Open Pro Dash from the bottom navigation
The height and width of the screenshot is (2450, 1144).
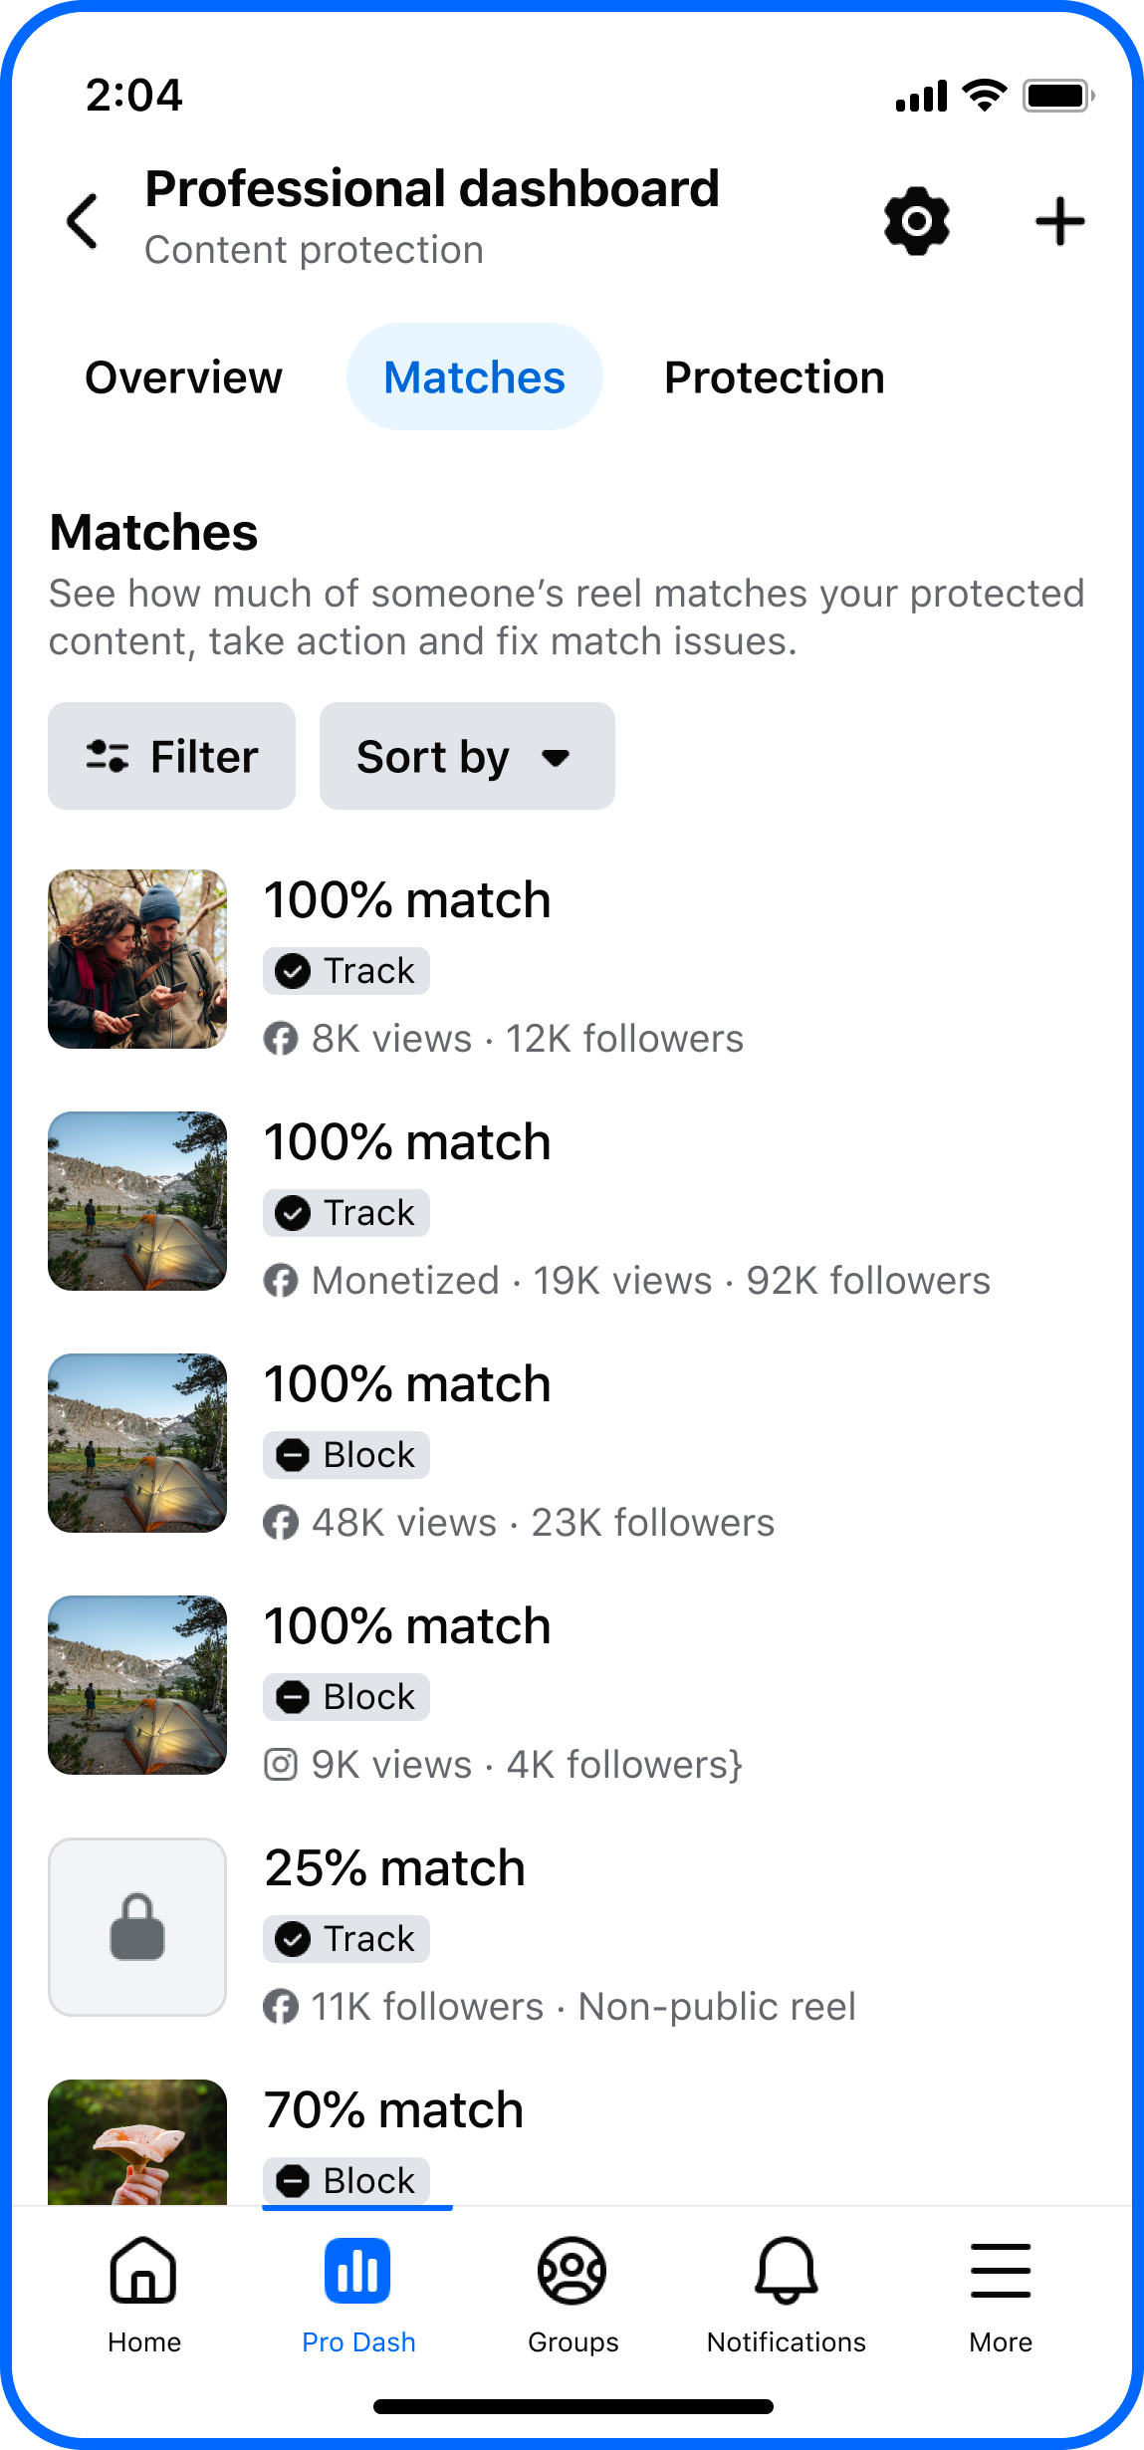(x=357, y=2291)
